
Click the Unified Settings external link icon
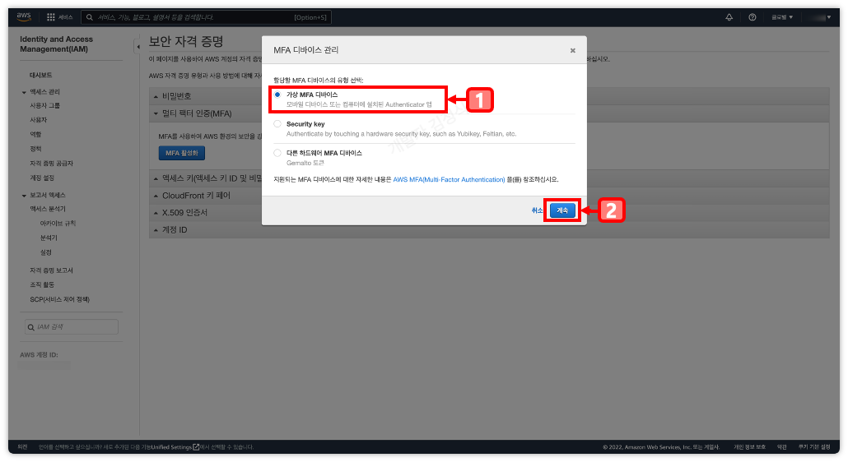[196, 447]
